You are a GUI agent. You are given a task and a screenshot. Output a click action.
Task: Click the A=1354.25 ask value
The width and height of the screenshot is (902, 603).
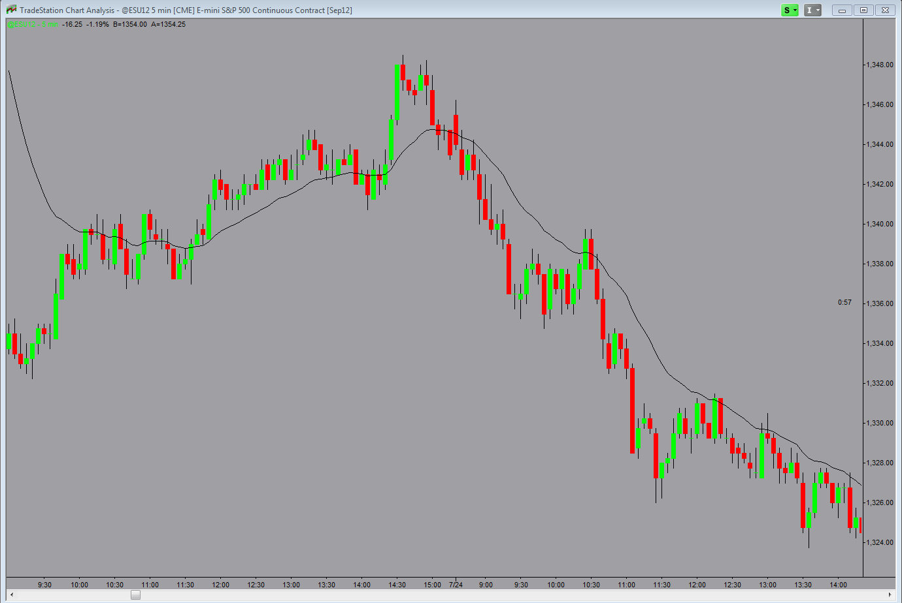coord(168,24)
